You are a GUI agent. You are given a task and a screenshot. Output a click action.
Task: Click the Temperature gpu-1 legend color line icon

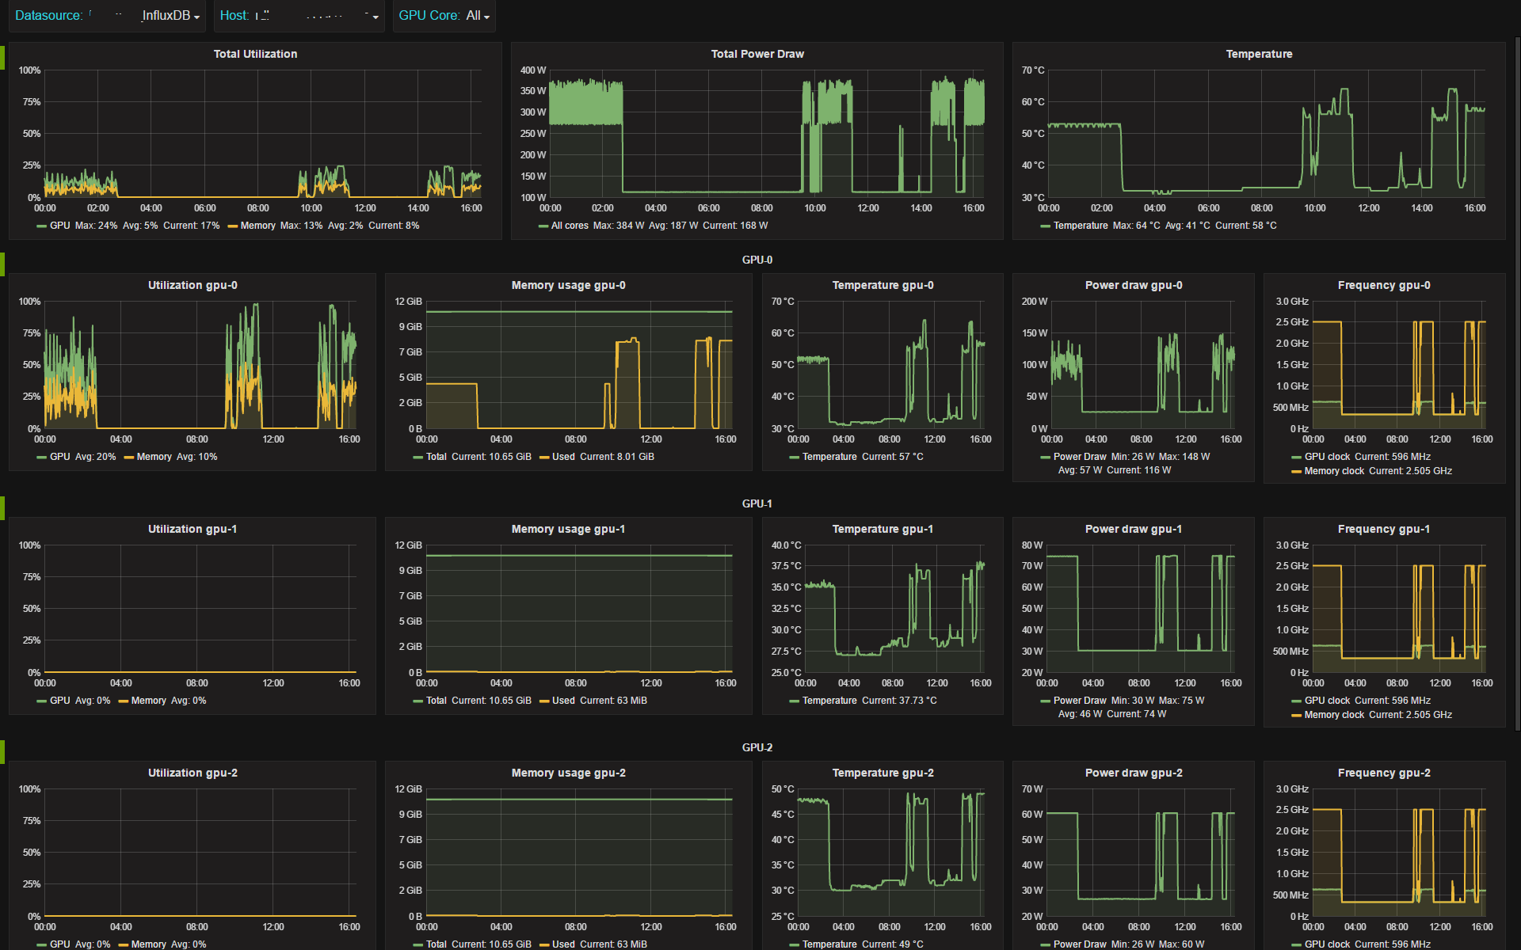[794, 701]
